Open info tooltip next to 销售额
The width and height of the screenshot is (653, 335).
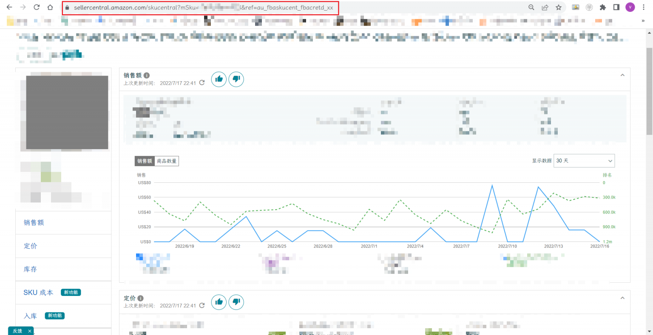click(147, 75)
